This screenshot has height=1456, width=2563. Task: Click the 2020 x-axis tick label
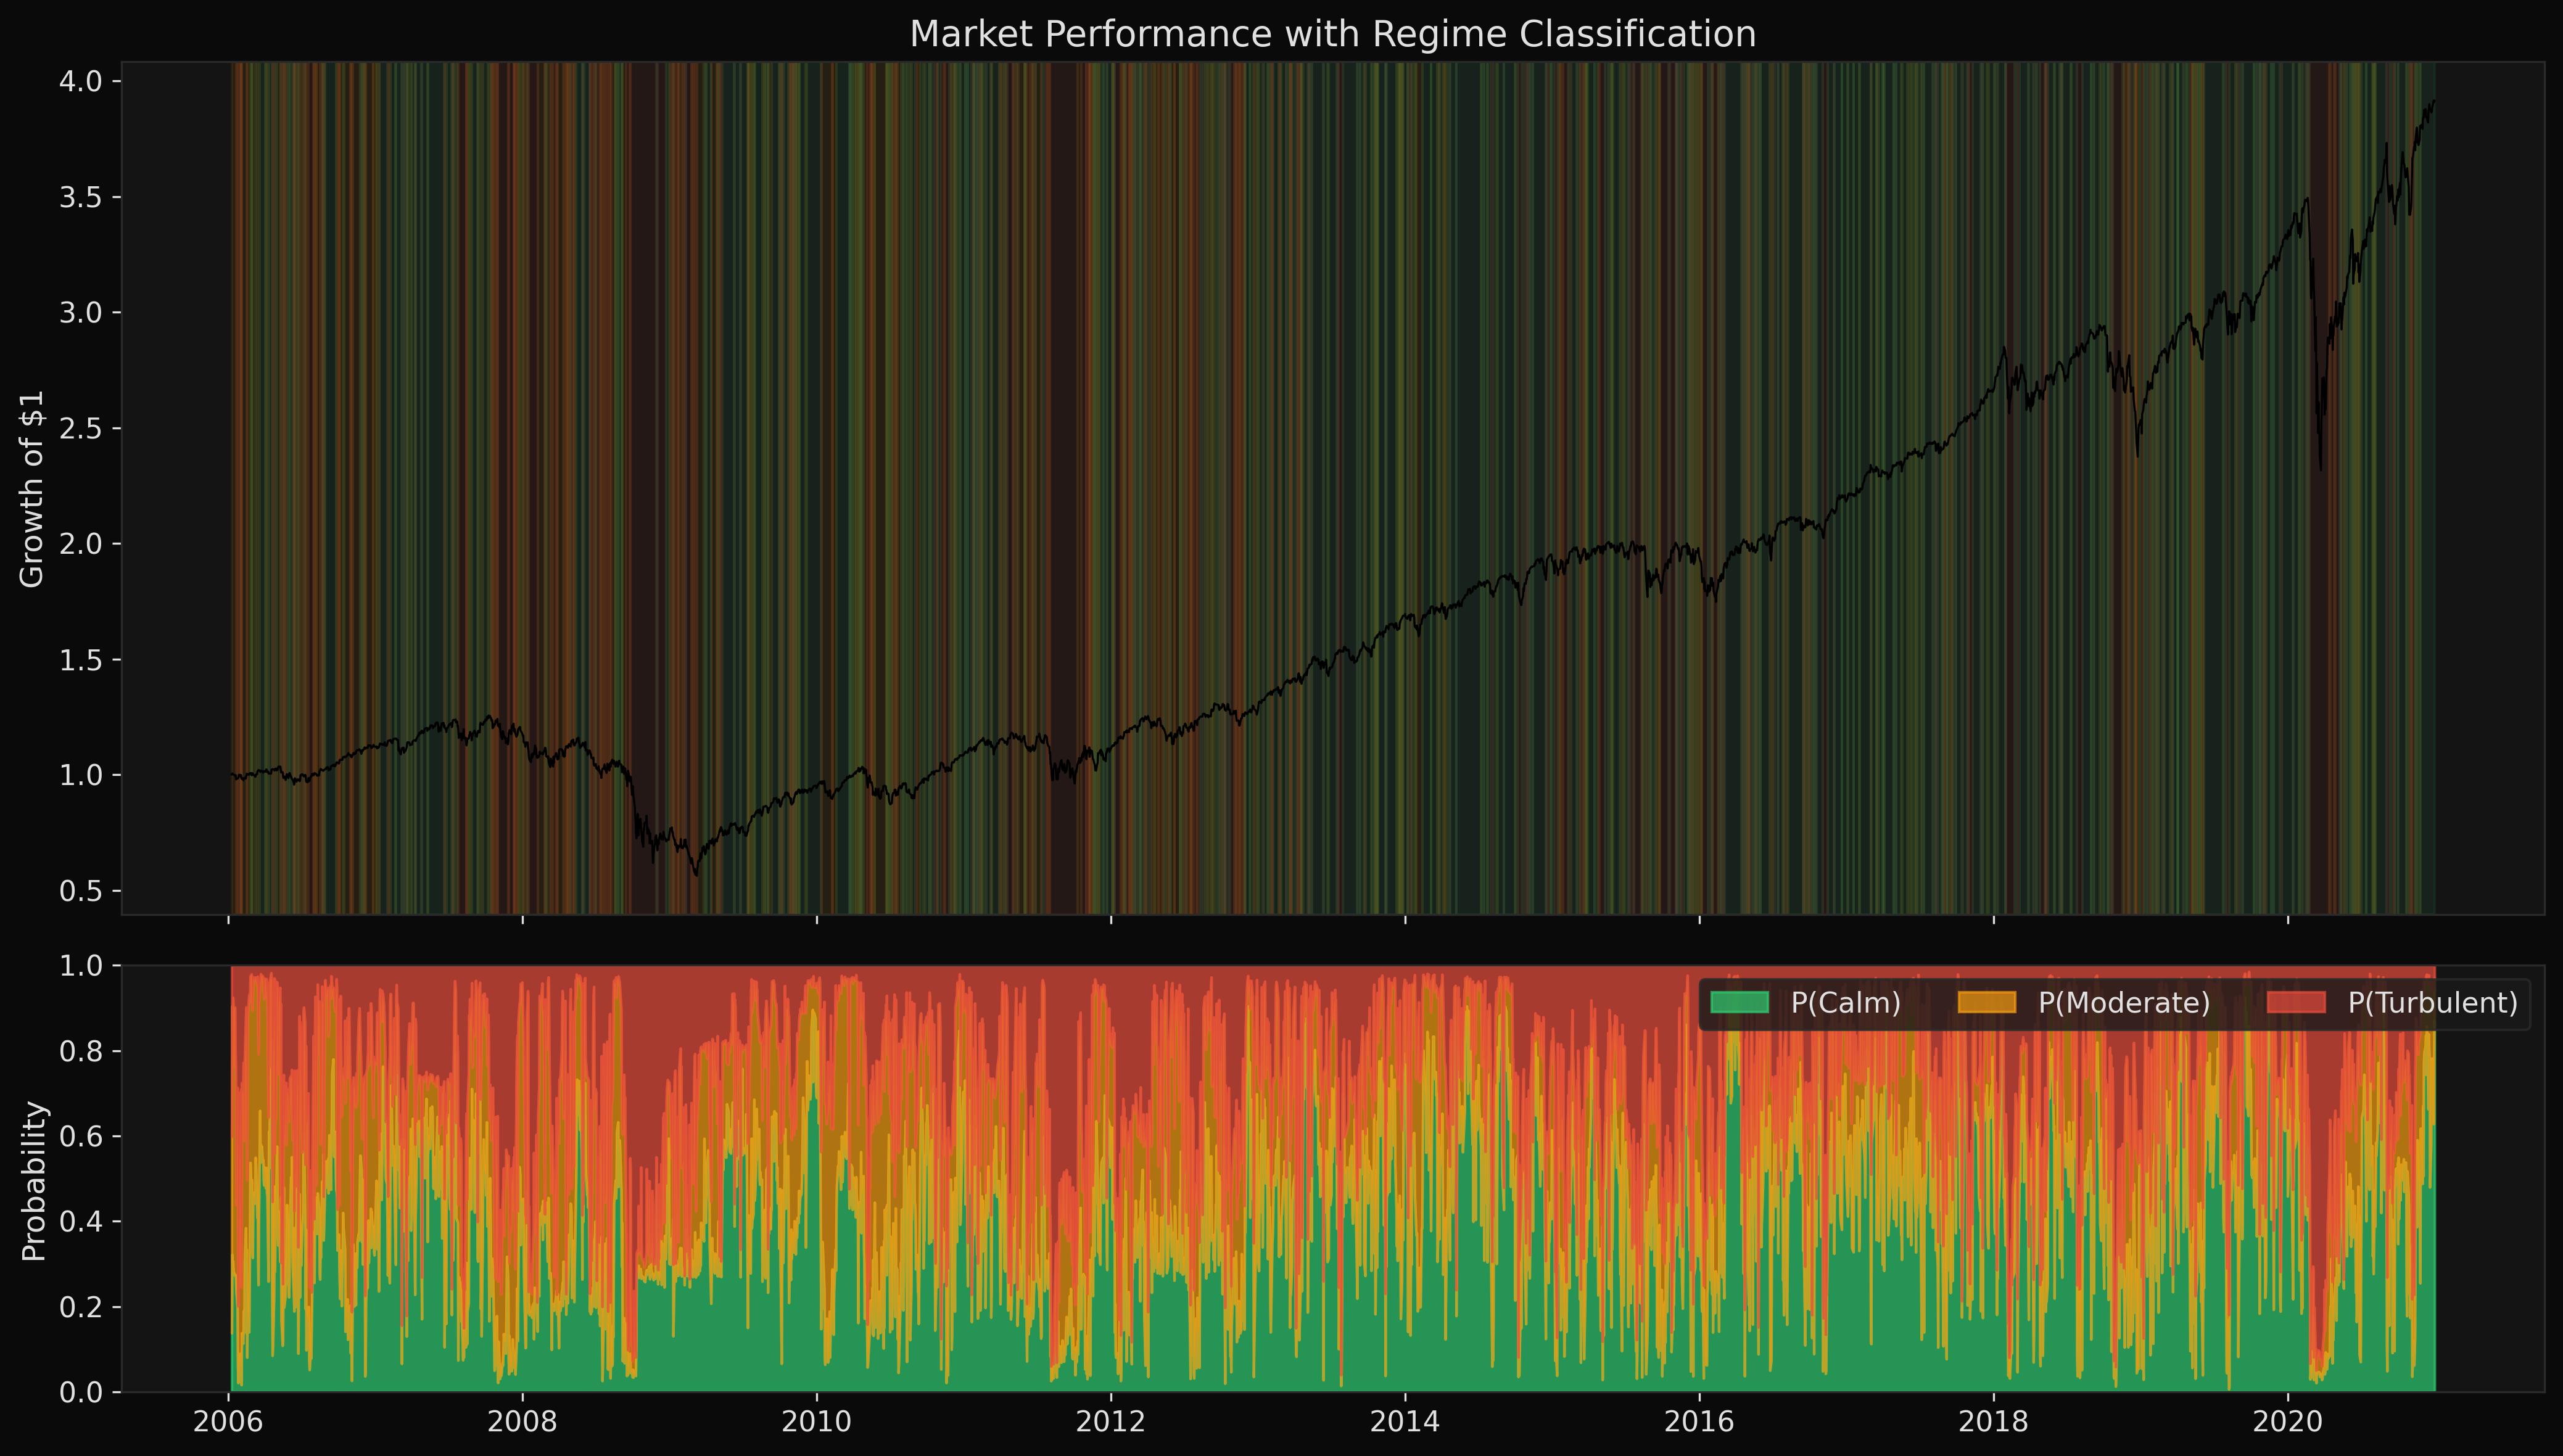click(x=2288, y=1423)
